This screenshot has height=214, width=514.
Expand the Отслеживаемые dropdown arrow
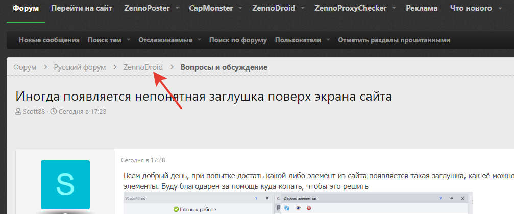[x=199, y=40]
